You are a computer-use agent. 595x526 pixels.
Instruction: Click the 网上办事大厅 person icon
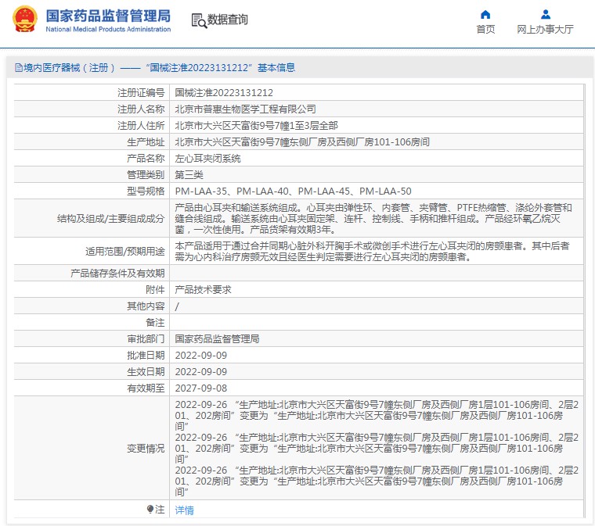point(545,14)
